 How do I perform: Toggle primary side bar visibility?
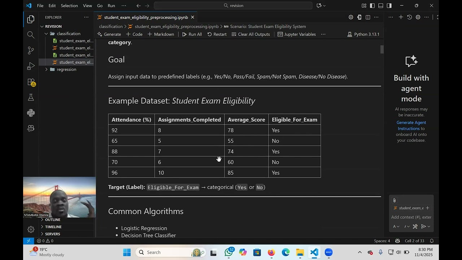coord(372,5)
